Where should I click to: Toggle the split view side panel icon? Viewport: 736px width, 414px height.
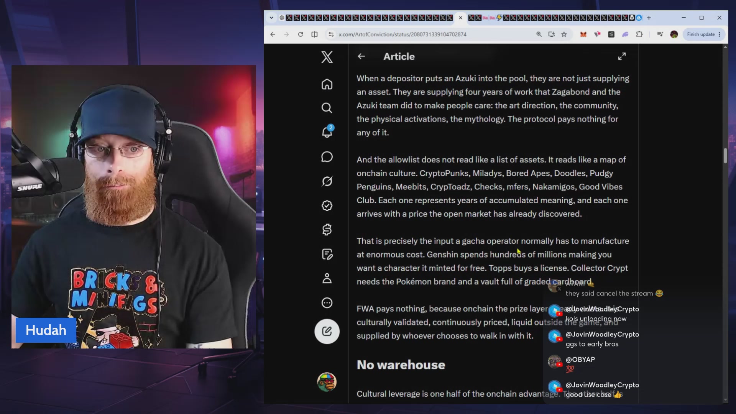pyautogui.click(x=314, y=34)
